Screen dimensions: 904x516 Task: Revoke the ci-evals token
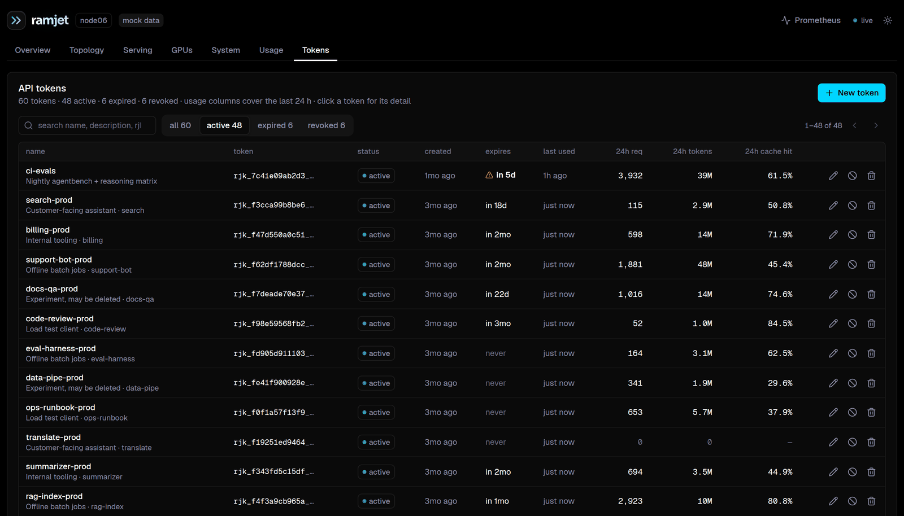pos(853,176)
